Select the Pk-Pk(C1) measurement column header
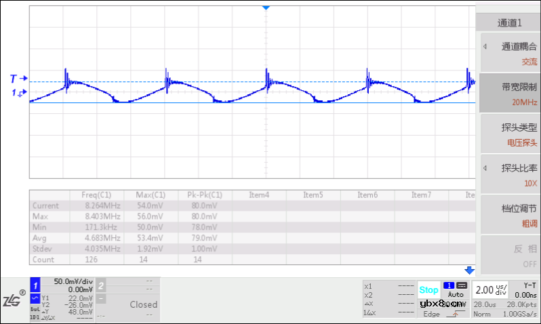The width and height of the screenshot is (541, 324). pyautogui.click(x=204, y=195)
